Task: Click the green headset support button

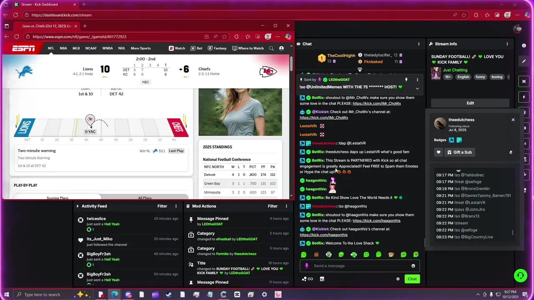Action: point(520,275)
